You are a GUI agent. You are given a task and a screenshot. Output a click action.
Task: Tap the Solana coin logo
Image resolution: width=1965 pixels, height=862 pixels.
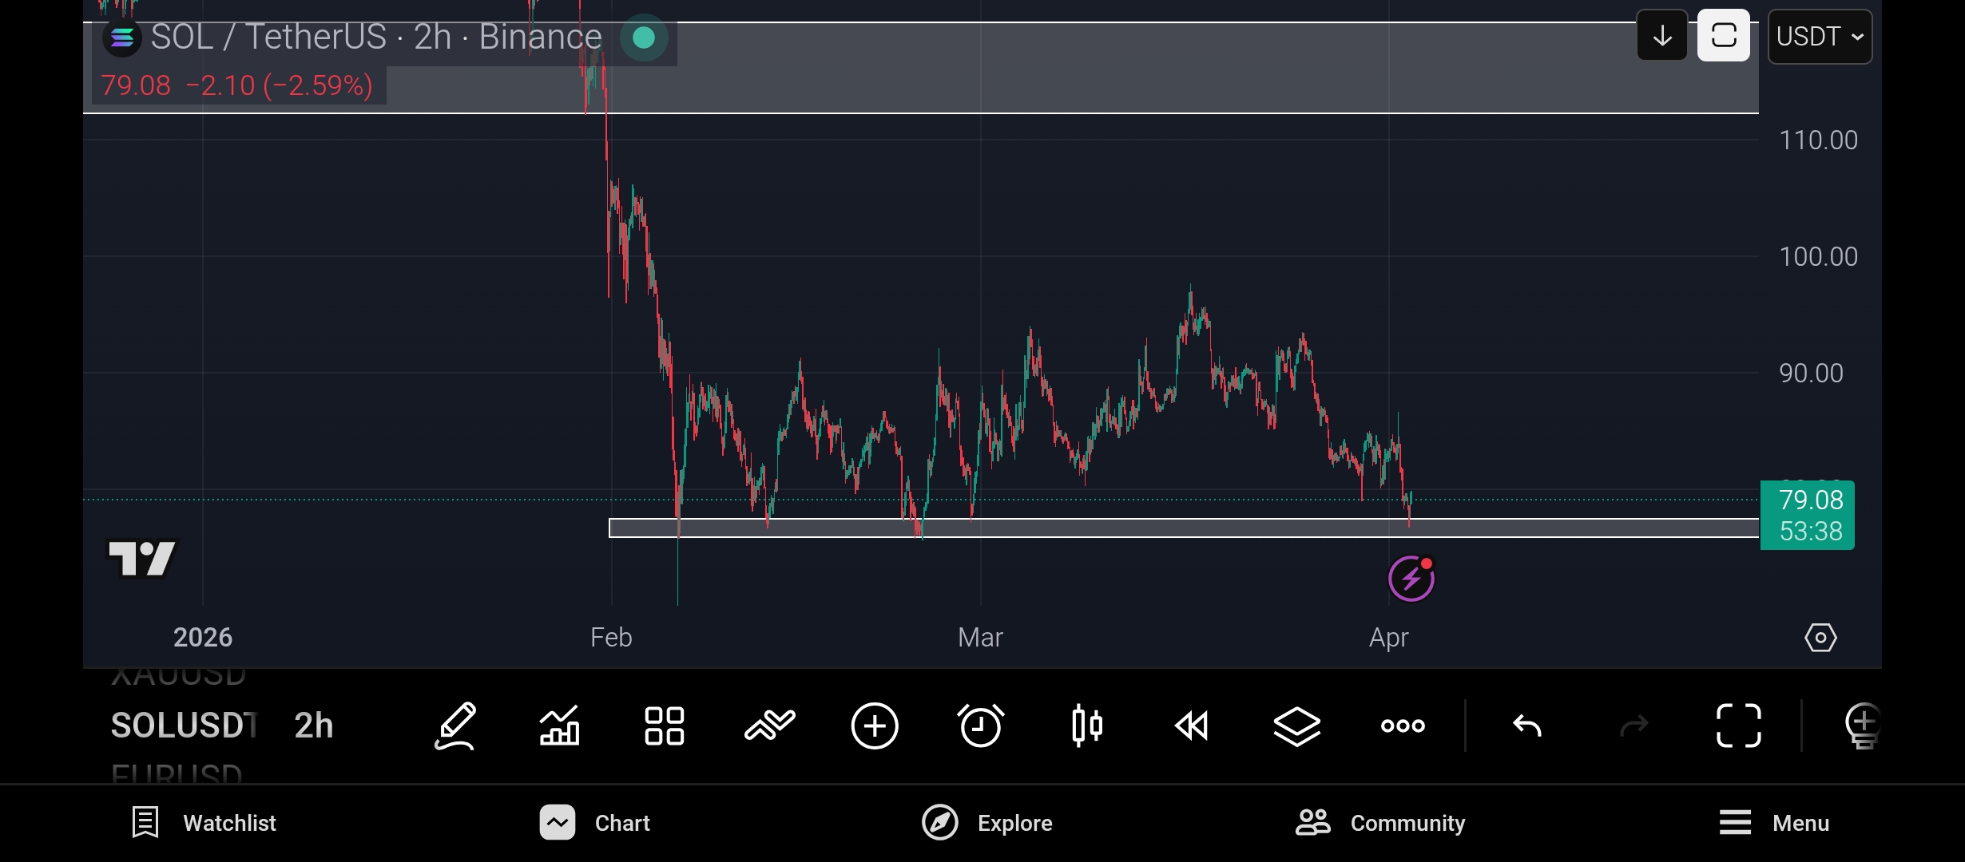[x=122, y=38]
